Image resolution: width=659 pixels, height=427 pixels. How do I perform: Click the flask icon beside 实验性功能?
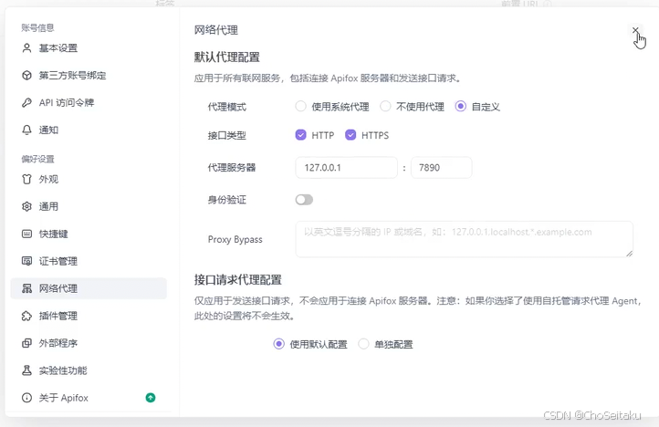tap(26, 370)
